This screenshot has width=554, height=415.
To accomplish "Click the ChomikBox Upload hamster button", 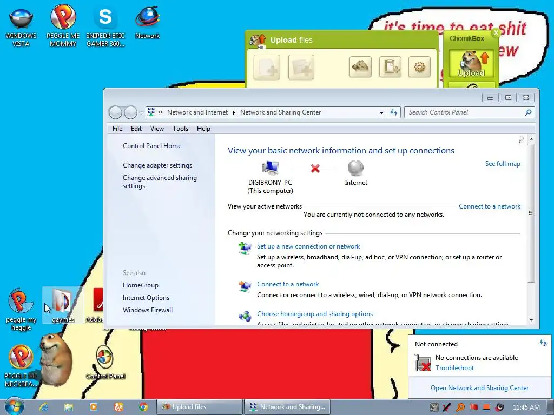I will click(471, 64).
